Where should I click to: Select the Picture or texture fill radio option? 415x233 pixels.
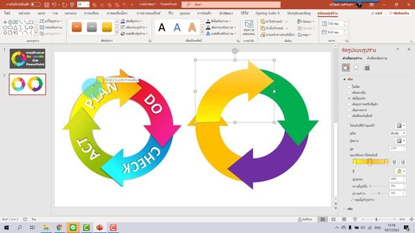tap(350, 104)
